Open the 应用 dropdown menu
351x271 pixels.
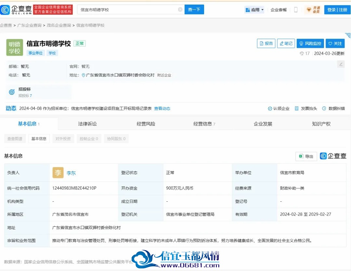coord(254,10)
